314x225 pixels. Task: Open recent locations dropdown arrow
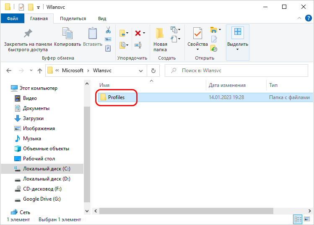coord(31,71)
